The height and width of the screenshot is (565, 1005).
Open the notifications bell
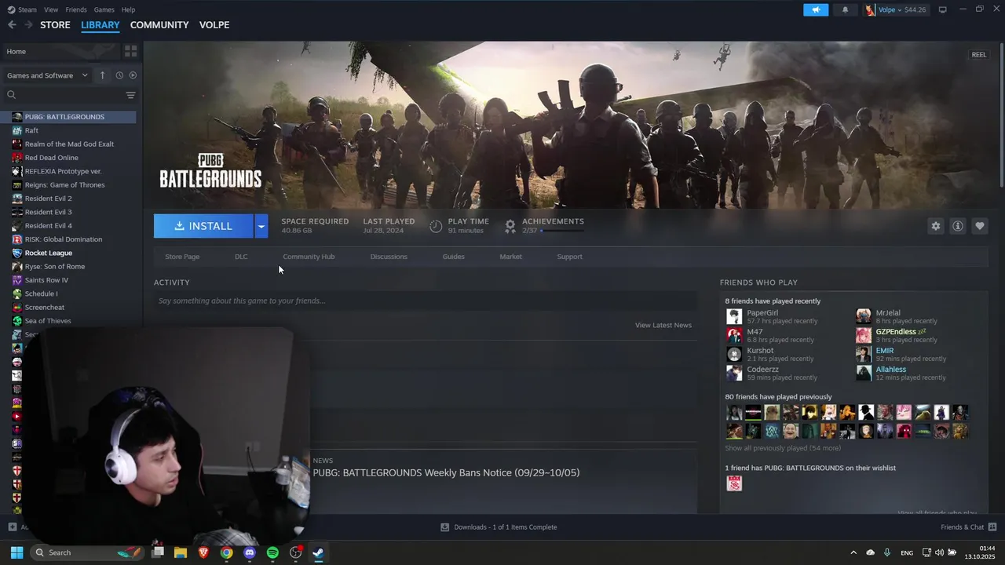[845, 9]
